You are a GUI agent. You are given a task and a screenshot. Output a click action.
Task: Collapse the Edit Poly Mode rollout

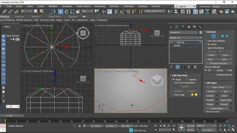[180, 75]
